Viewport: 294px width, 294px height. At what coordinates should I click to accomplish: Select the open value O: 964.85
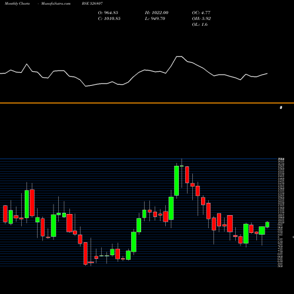coord(108,13)
